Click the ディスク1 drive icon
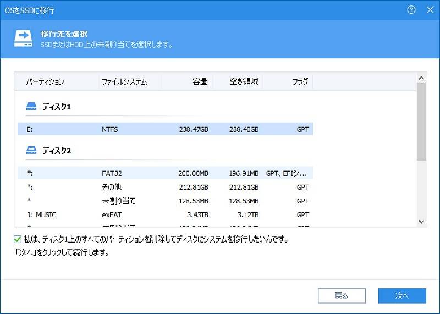Viewport: 440px width, 314px height. [31, 106]
